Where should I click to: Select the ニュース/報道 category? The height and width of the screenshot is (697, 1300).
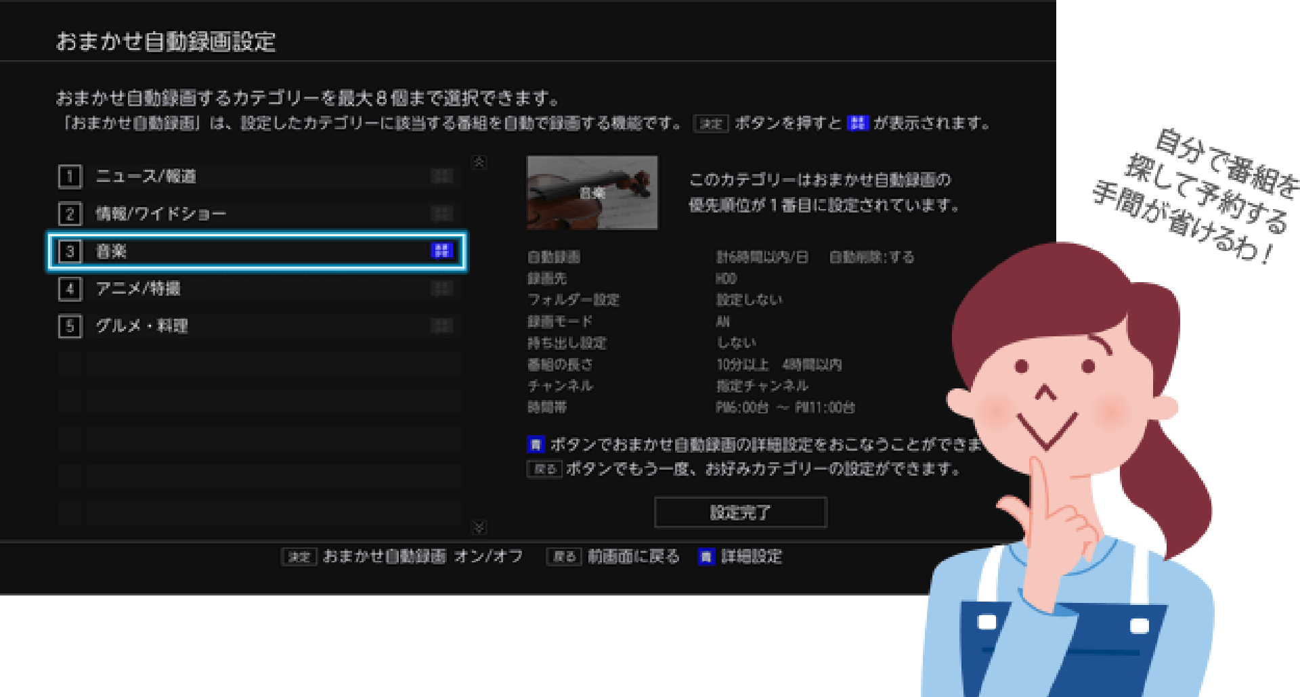tap(146, 177)
